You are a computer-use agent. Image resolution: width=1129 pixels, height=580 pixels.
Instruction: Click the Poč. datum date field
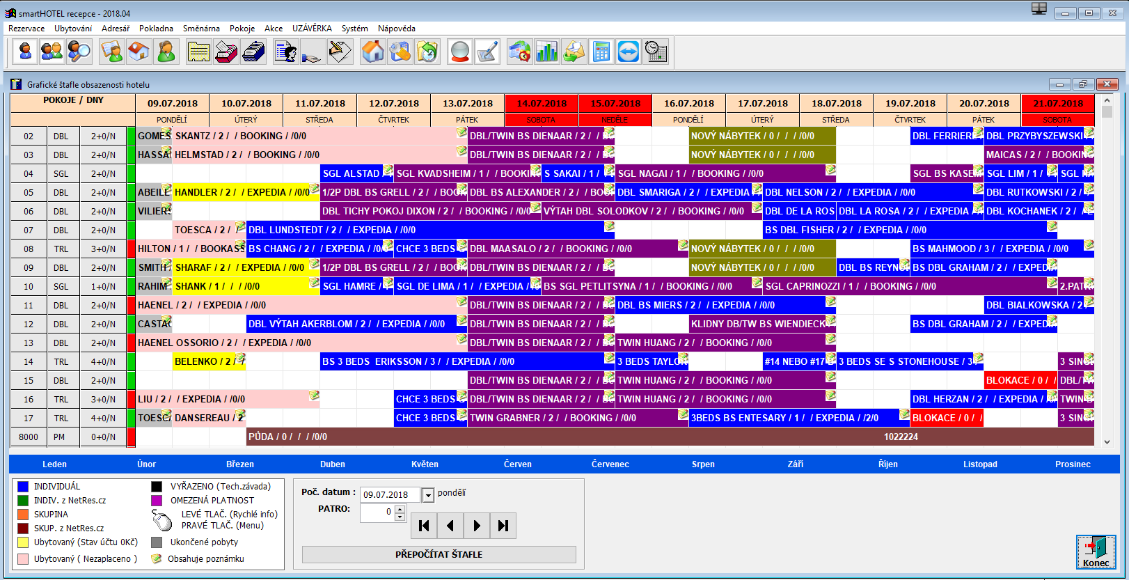coord(390,495)
